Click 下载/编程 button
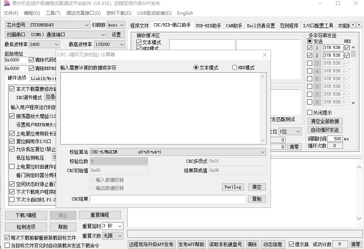 tap(26, 215)
